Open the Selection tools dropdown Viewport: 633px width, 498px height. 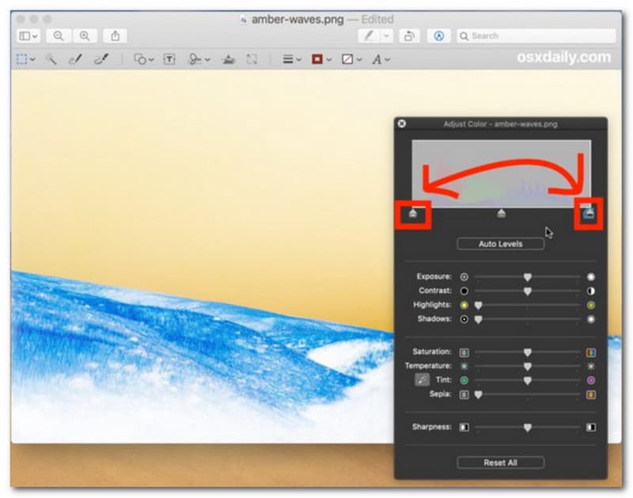click(x=26, y=59)
